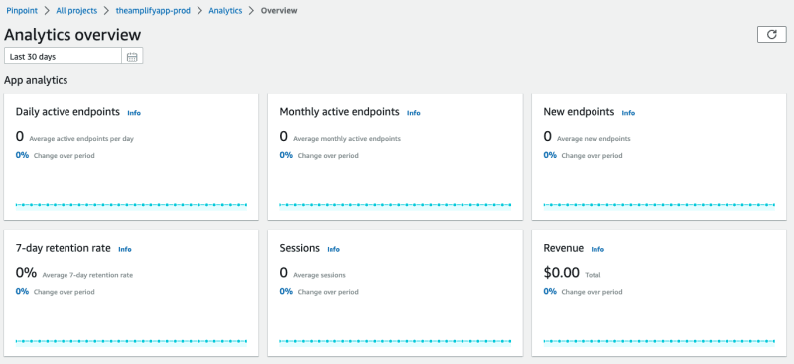This screenshot has height=364, width=794.
Task: Open Info for Sessions
Action: point(333,249)
